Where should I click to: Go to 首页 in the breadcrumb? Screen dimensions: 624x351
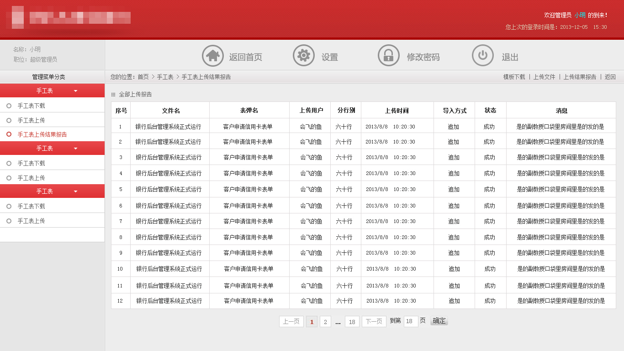click(x=143, y=77)
